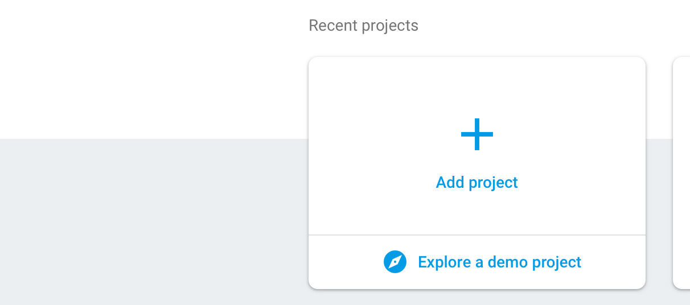Image resolution: width=690 pixels, height=305 pixels.
Task: Click the gap between the two project cards
Action: pyautogui.click(x=659, y=171)
